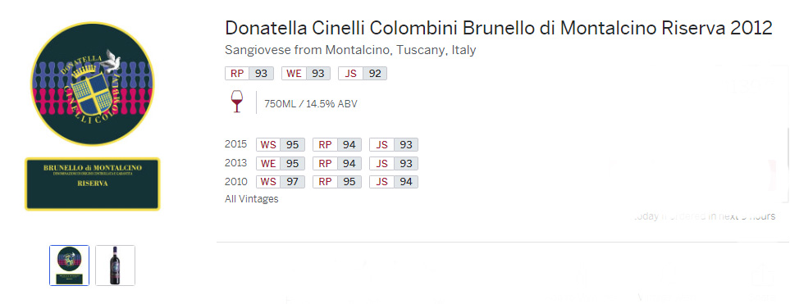Open the All Vintages link
This screenshot has width=790, height=304.
[x=251, y=199]
